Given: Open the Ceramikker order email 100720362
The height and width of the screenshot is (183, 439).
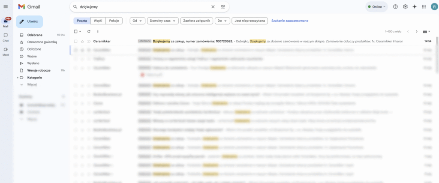Looking at the screenshot, I should [252, 42].
